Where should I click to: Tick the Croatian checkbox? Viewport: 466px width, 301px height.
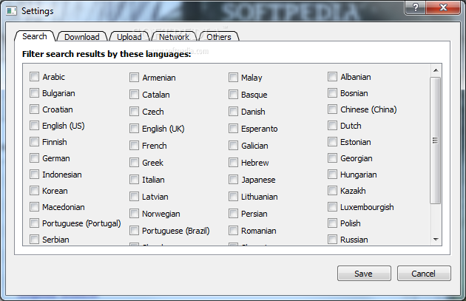tap(34, 109)
